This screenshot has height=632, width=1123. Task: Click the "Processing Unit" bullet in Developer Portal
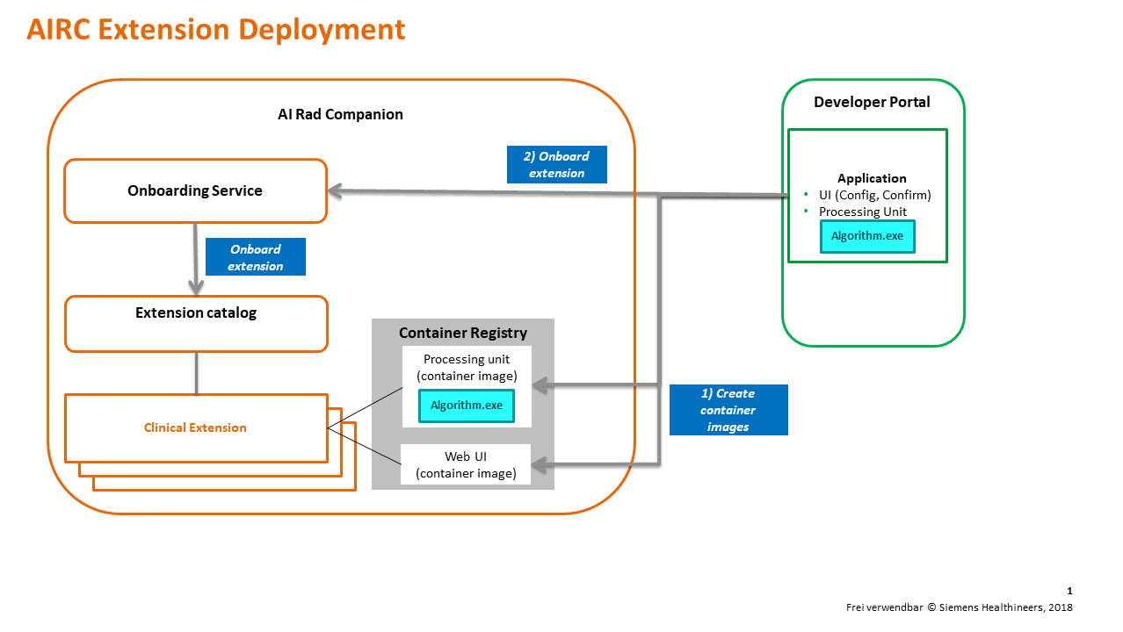(x=862, y=212)
